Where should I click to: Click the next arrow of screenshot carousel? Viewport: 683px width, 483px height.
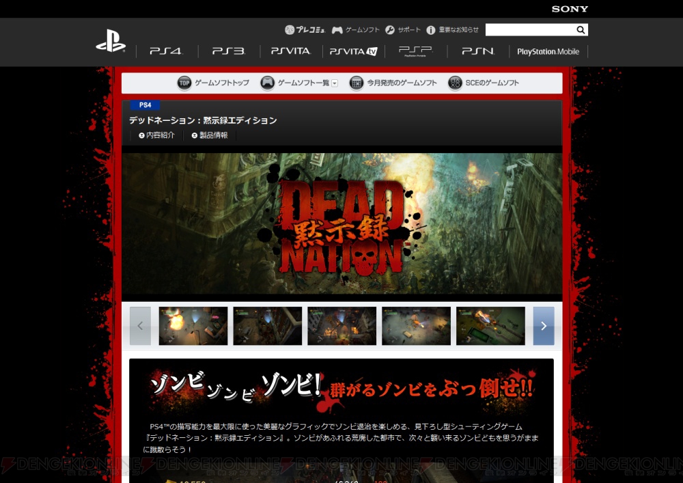pyautogui.click(x=544, y=326)
